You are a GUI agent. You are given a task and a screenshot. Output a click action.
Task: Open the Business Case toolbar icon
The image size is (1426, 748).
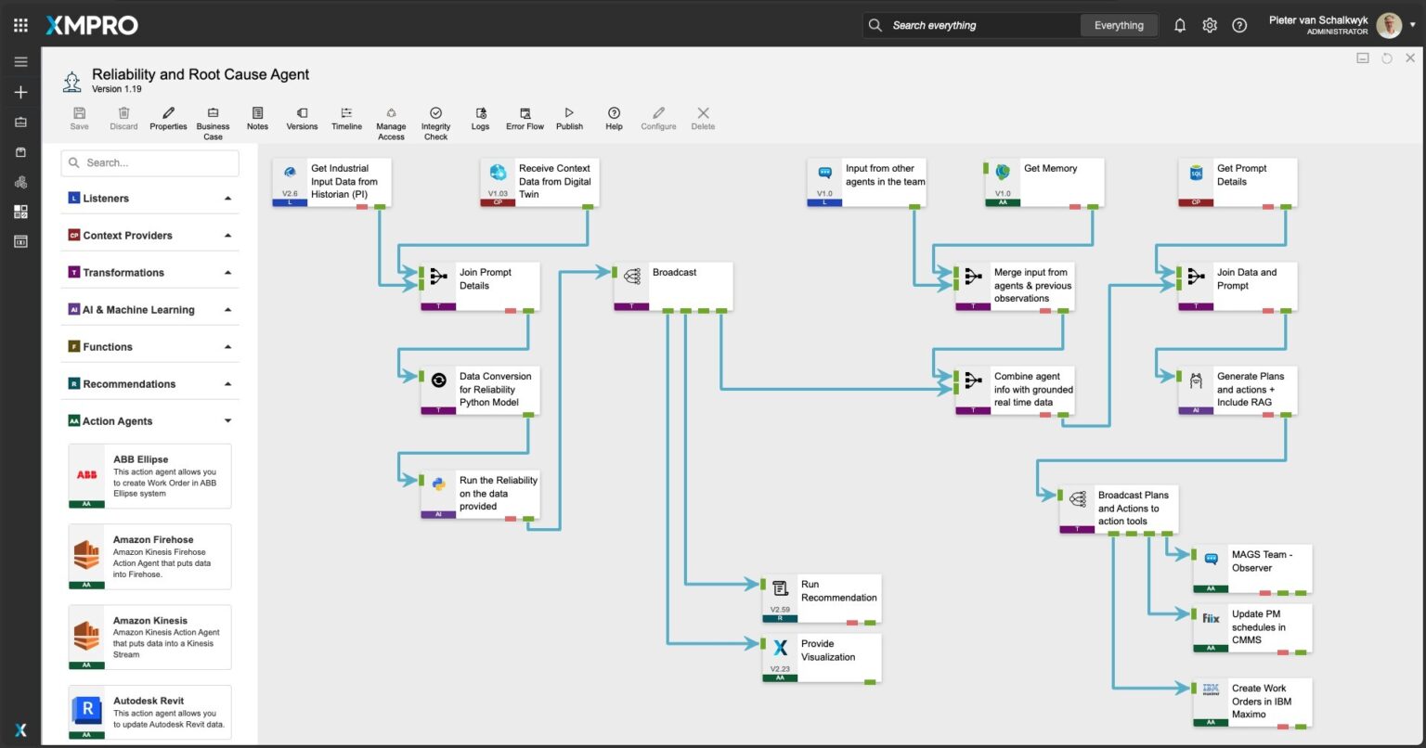point(213,113)
